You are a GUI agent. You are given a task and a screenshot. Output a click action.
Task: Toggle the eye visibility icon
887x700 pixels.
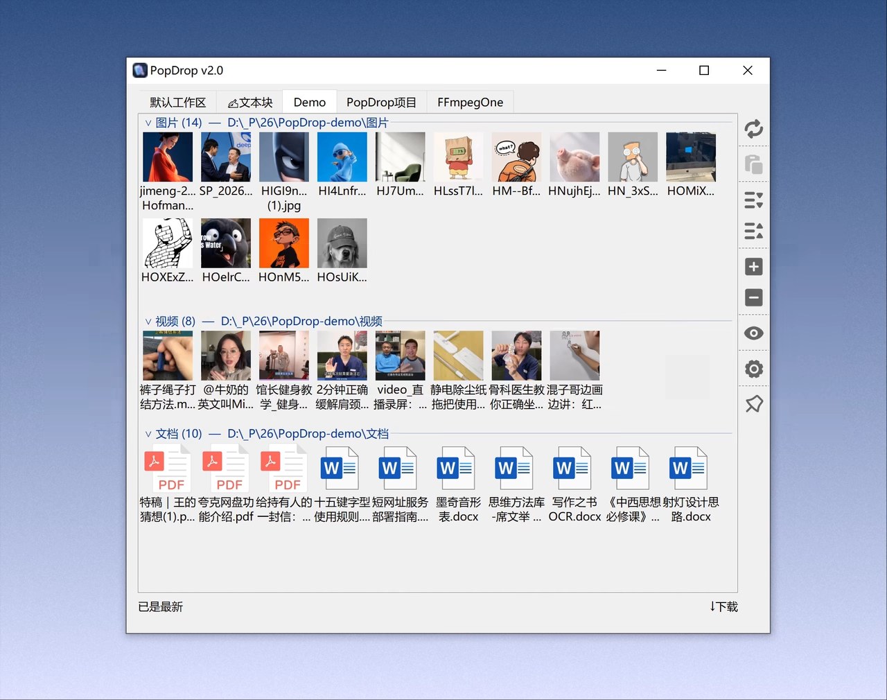coord(754,333)
